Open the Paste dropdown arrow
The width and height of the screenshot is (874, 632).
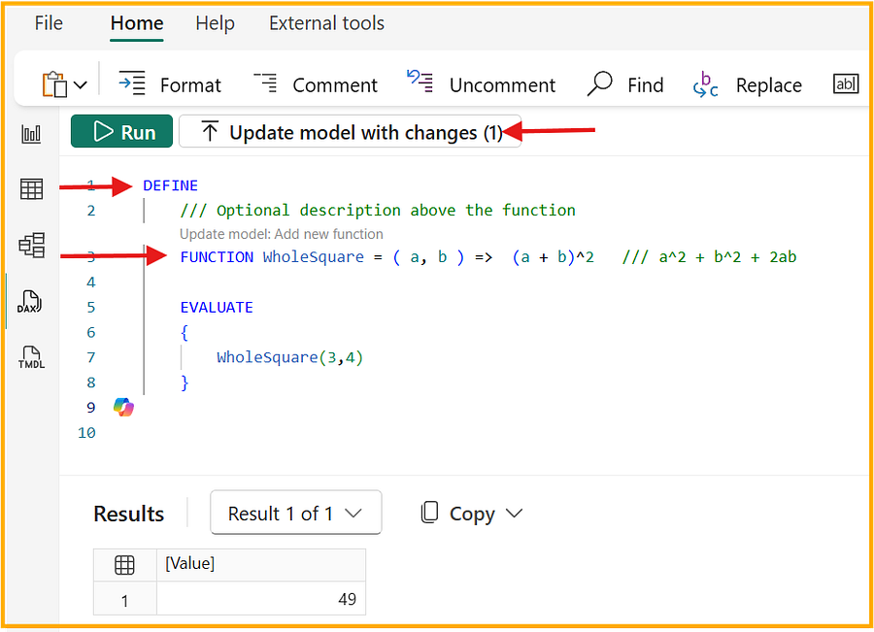(x=82, y=84)
